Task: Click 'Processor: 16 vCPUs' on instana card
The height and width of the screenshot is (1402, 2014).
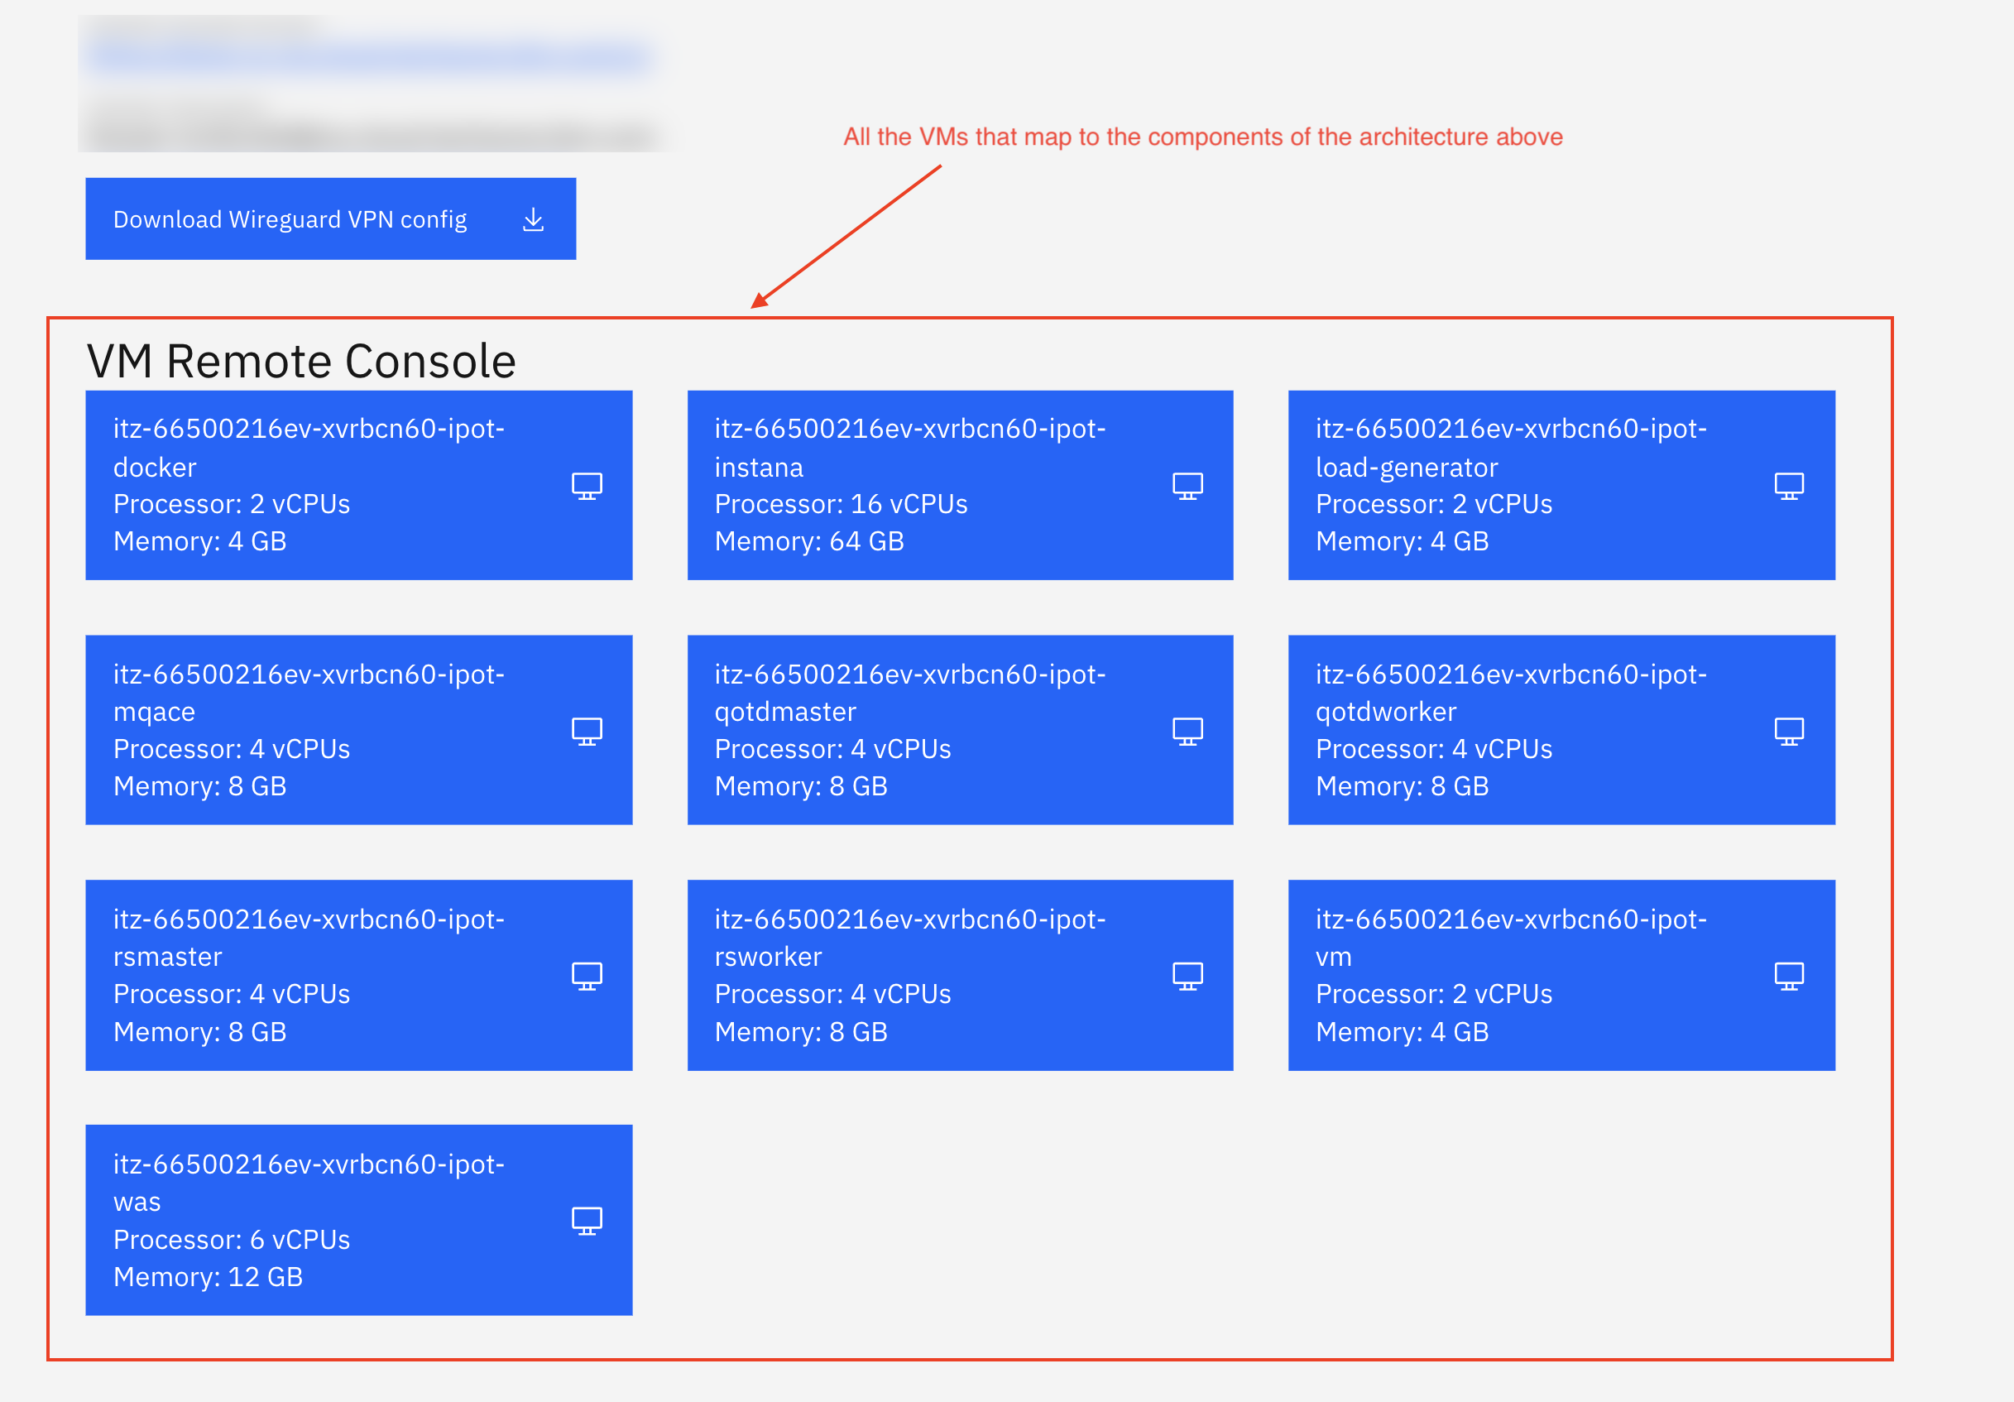Action: coord(841,503)
